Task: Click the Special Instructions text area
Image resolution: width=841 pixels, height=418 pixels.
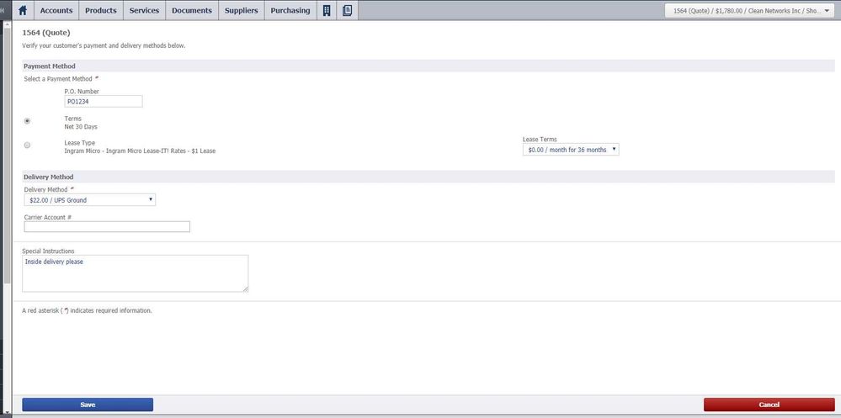Action: [135, 273]
